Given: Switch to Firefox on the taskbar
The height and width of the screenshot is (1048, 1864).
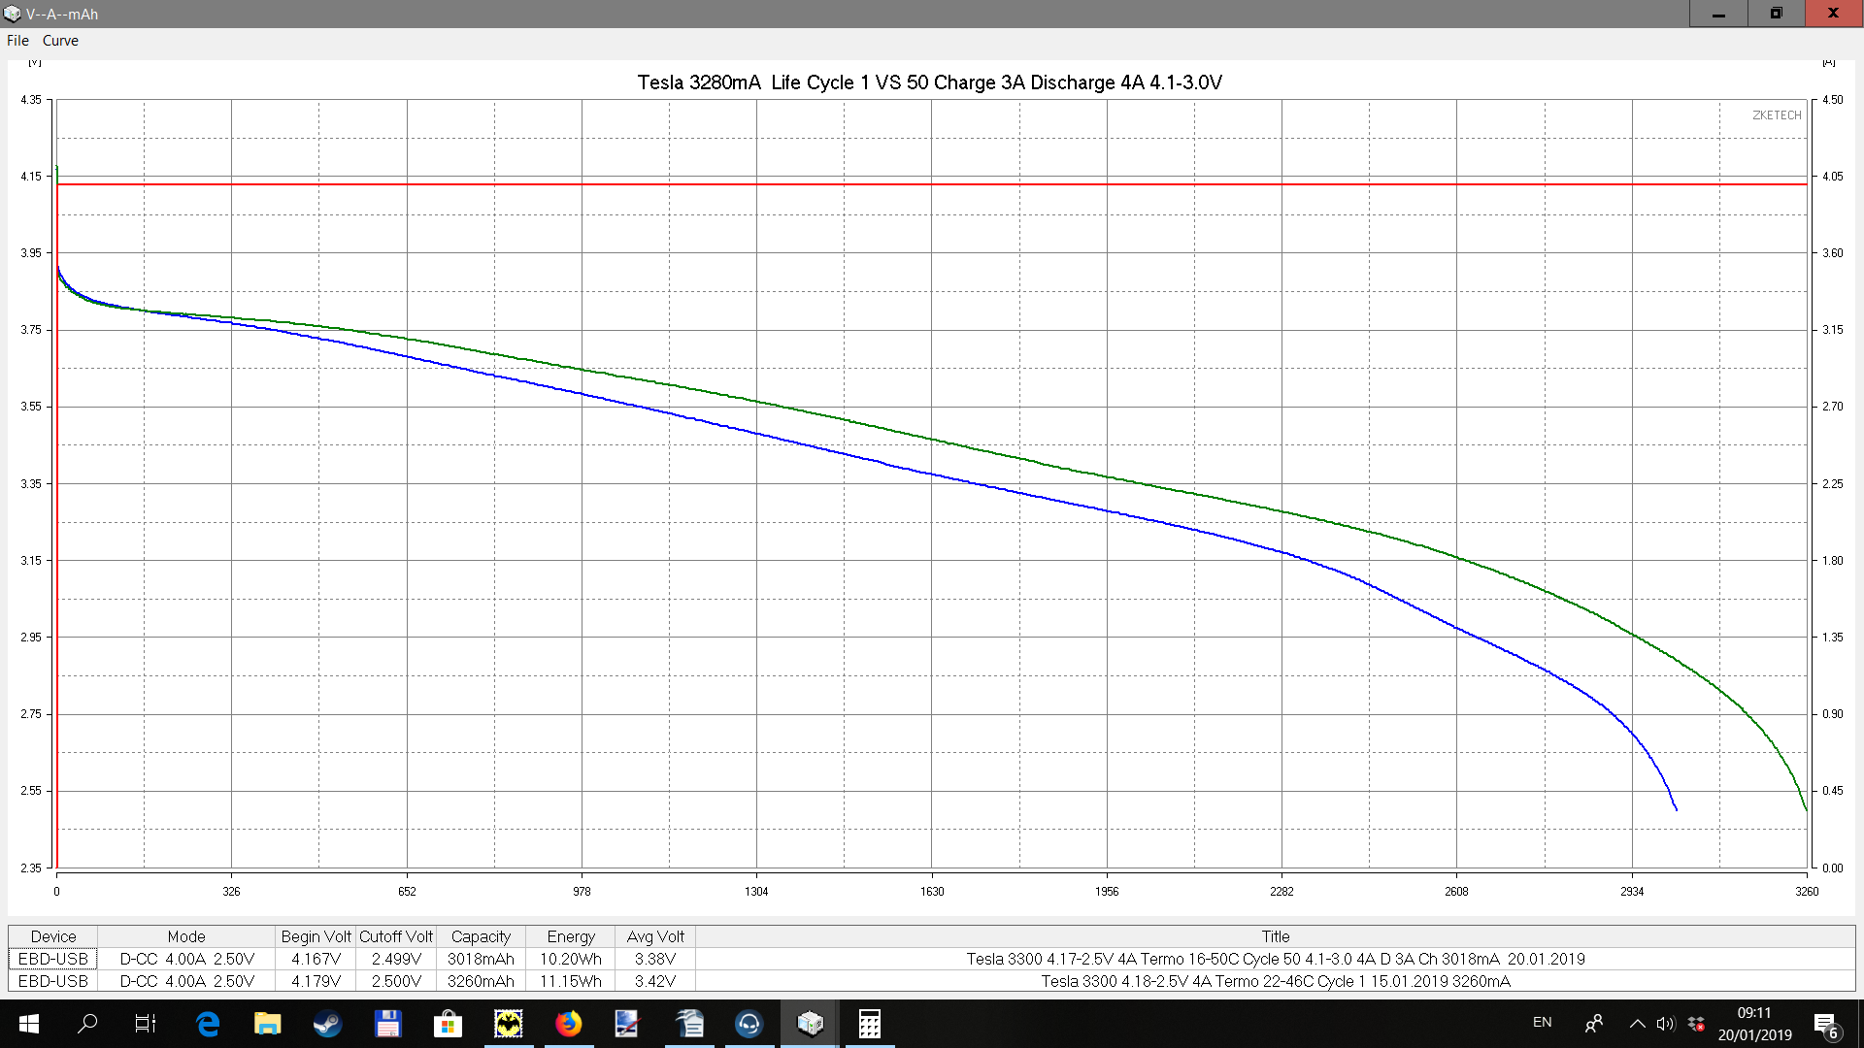Looking at the screenshot, I should (x=568, y=1024).
